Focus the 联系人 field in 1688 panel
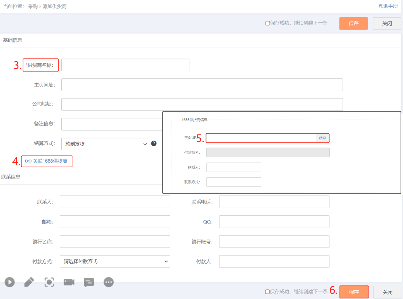The image size is (403, 299). tap(234, 167)
